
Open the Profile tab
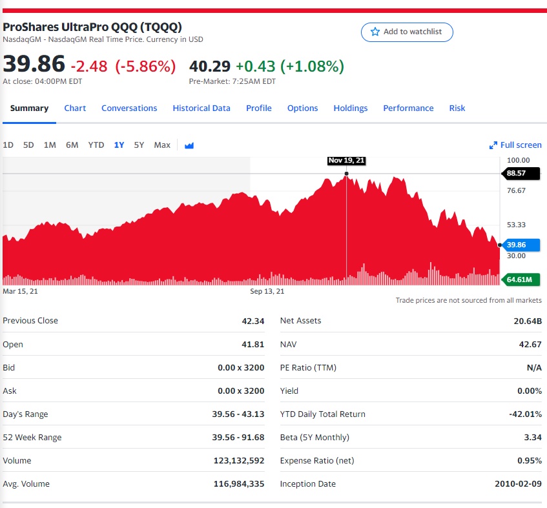(x=258, y=108)
